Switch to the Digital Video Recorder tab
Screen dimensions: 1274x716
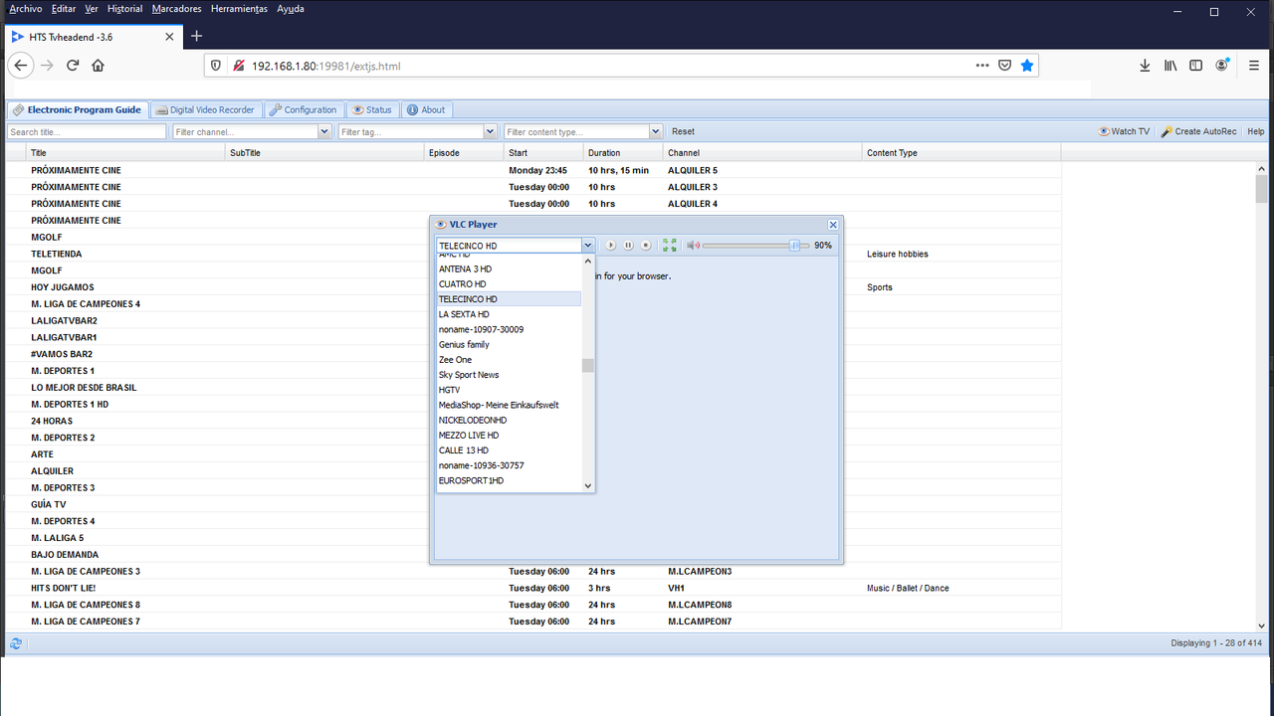pos(206,110)
